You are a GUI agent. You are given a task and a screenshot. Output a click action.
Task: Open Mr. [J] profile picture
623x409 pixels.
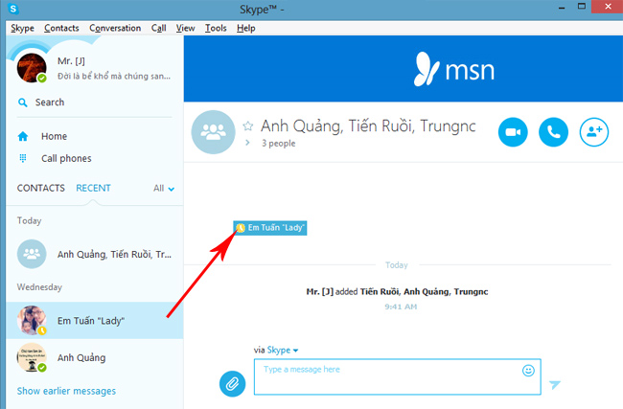pyautogui.click(x=32, y=68)
